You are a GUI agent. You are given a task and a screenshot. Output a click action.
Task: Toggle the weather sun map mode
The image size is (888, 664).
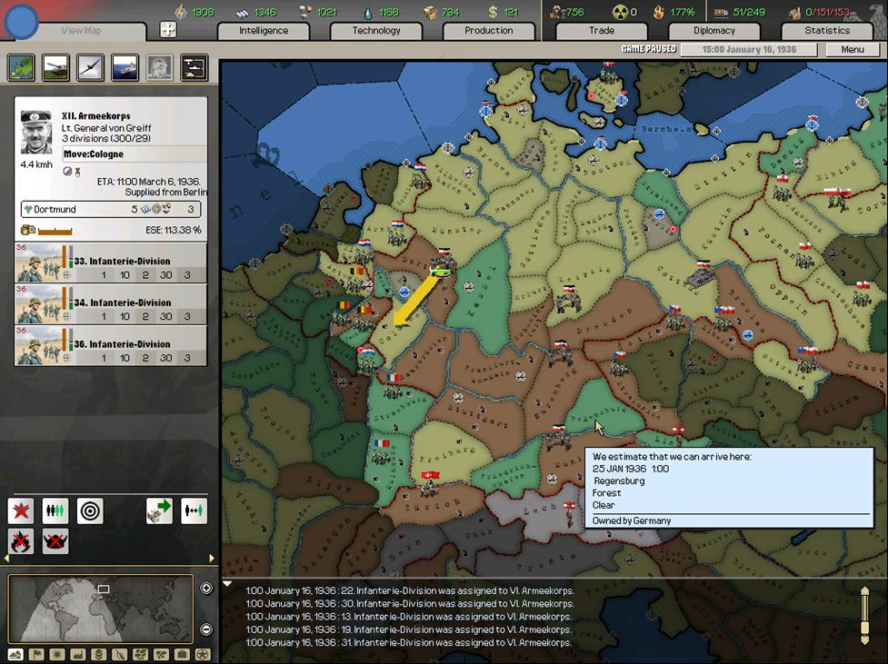[x=57, y=654]
